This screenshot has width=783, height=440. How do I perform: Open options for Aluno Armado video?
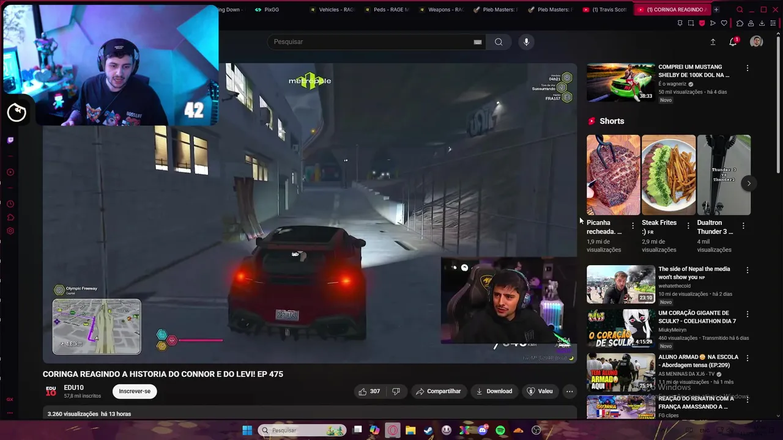click(x=747, y=358)
